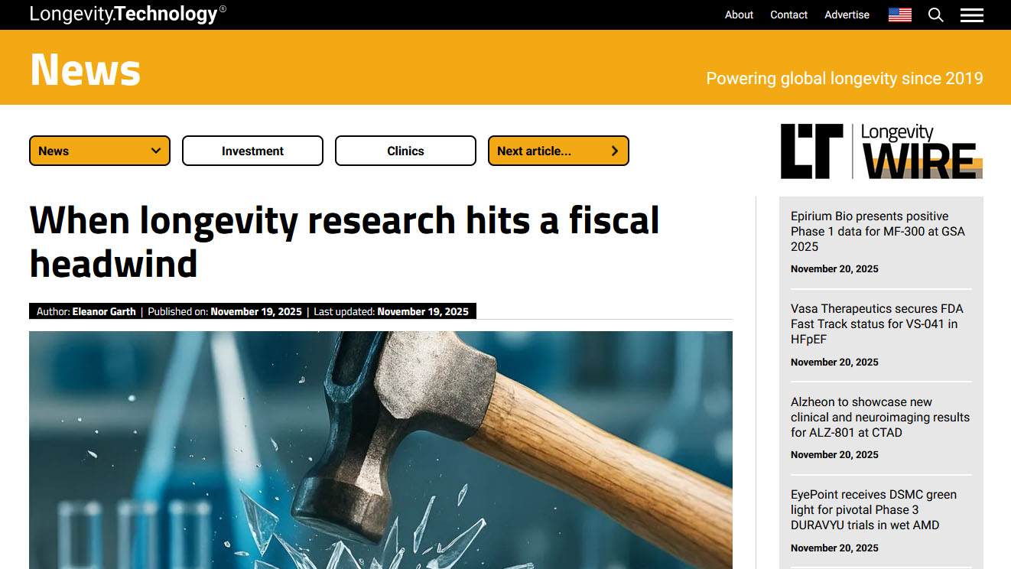Switch to the Clinics section

[x=405, y=151]
